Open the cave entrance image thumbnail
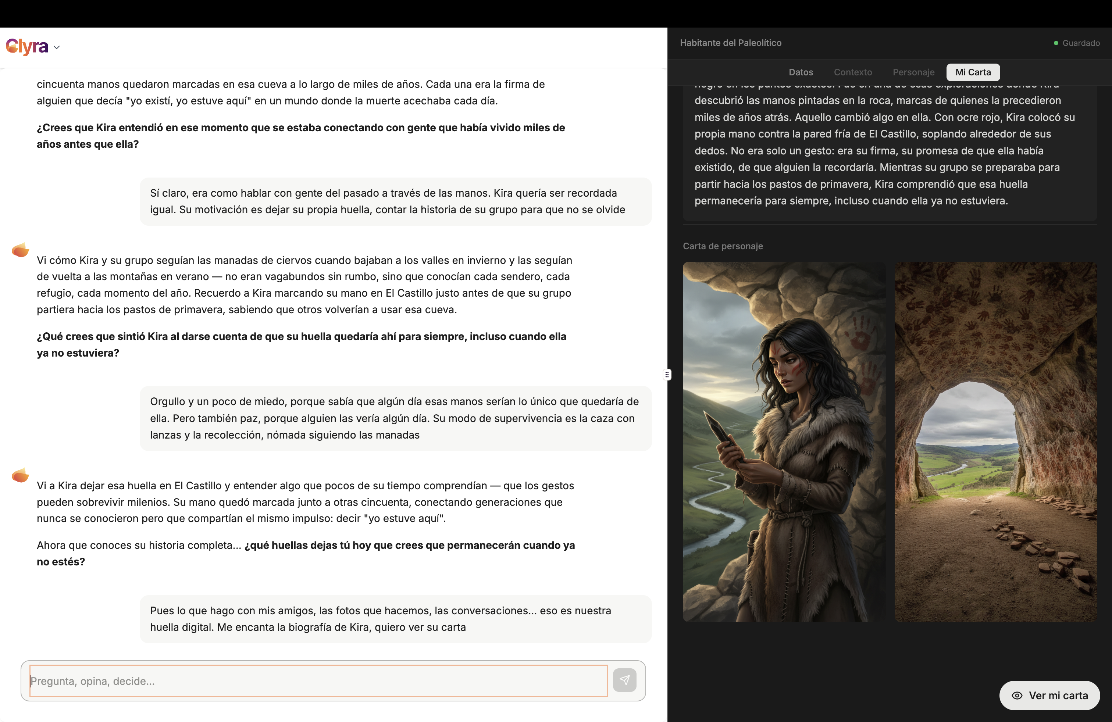Screen dimensions: 1112x722 (996, 442)
